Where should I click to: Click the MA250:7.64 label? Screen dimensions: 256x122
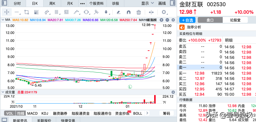click(x=128, y=20)
